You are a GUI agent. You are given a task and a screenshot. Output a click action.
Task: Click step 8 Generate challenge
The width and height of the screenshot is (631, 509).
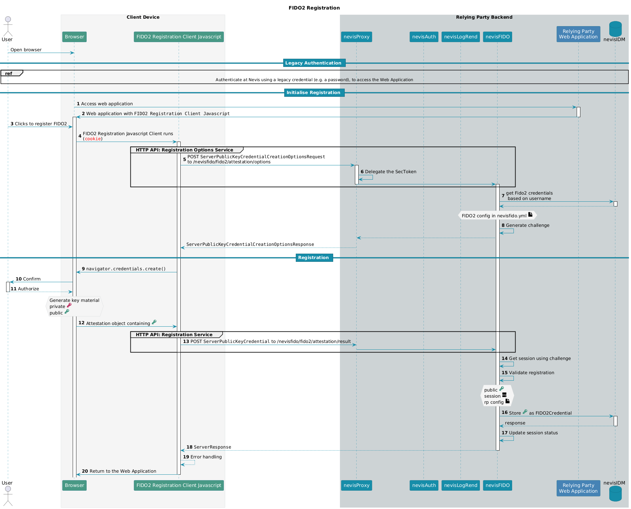point(525,225)
